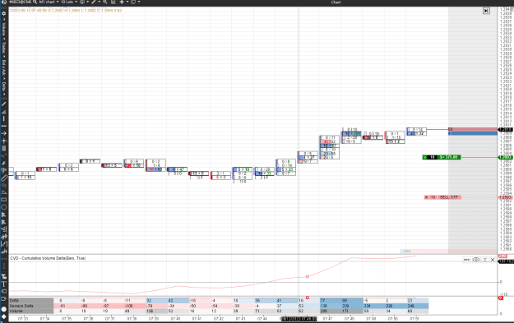The width and height of the screenshot is (514, 323).
Task: Toggle the Bid x Ask cluster mode
Action: click(x=4, y=67)
